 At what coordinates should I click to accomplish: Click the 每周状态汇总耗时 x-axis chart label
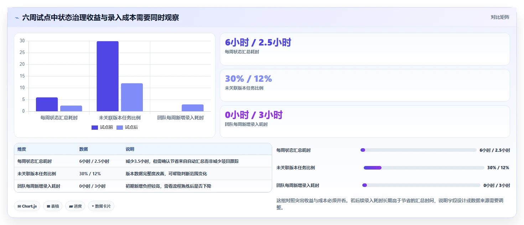tap(59, 118)
